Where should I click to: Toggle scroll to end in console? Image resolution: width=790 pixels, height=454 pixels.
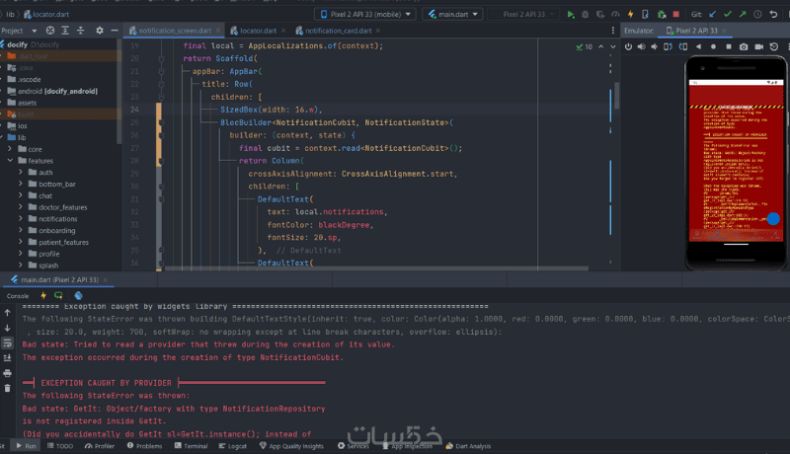(x=7, y=358)
